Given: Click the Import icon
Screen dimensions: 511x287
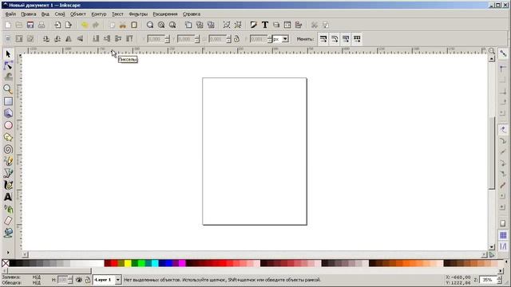Looking at the screenshot, I should tap(57, 25).
